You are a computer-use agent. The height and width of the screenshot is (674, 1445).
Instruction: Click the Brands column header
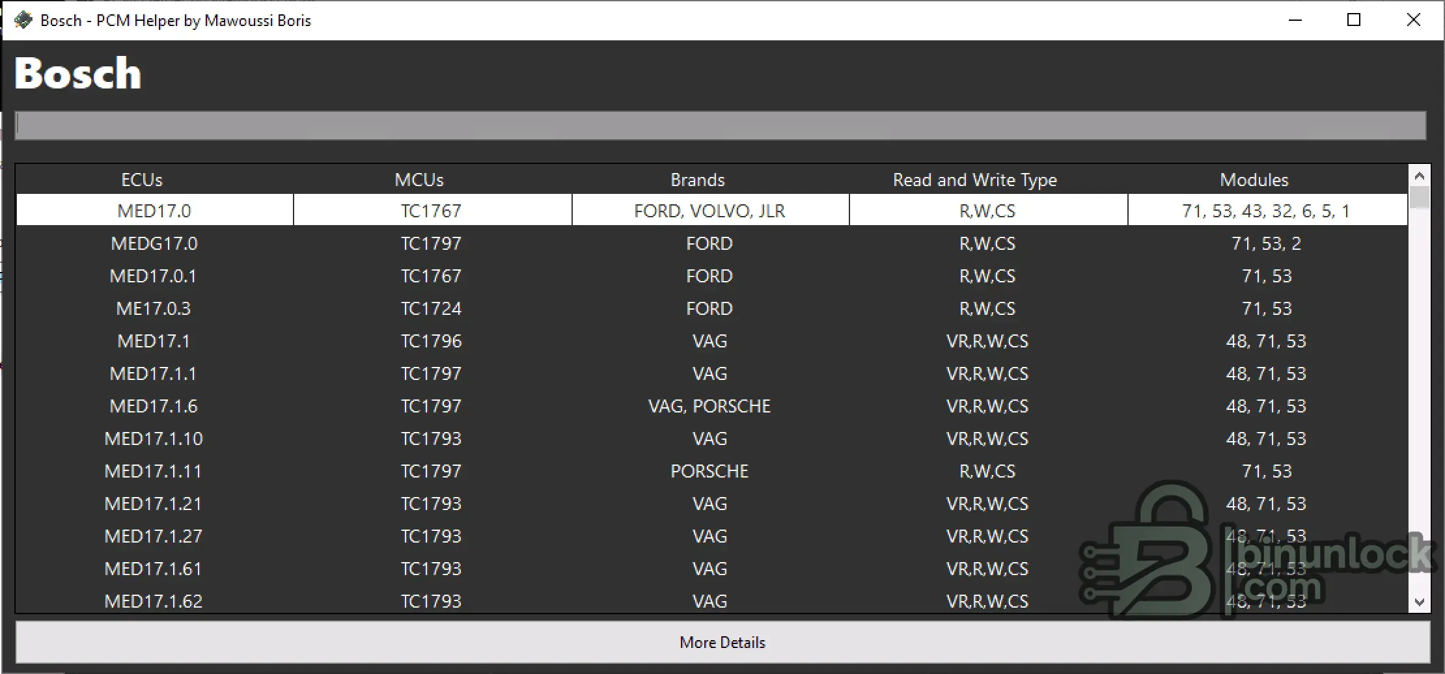[x=698, y=180]
